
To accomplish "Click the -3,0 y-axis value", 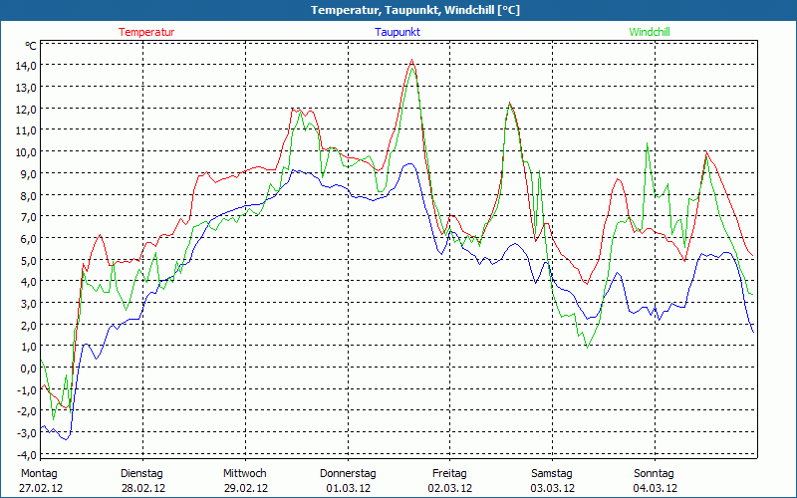I will 27,433.
